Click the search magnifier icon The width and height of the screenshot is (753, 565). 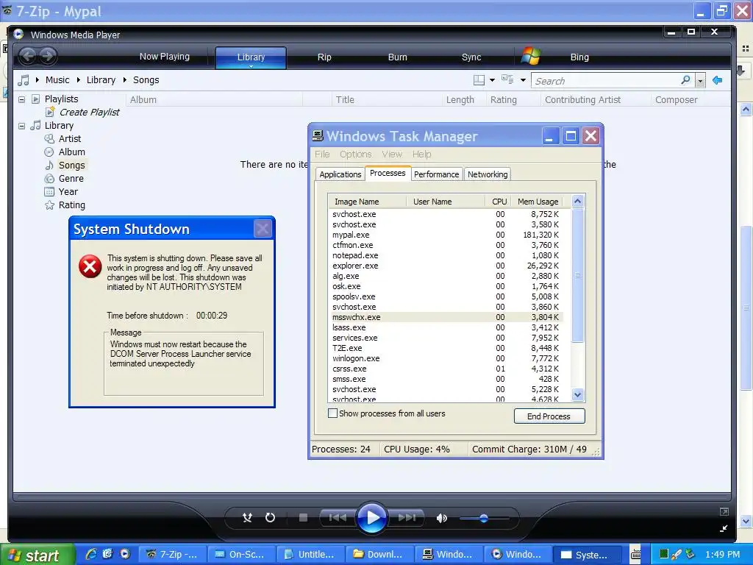[686, 80]
